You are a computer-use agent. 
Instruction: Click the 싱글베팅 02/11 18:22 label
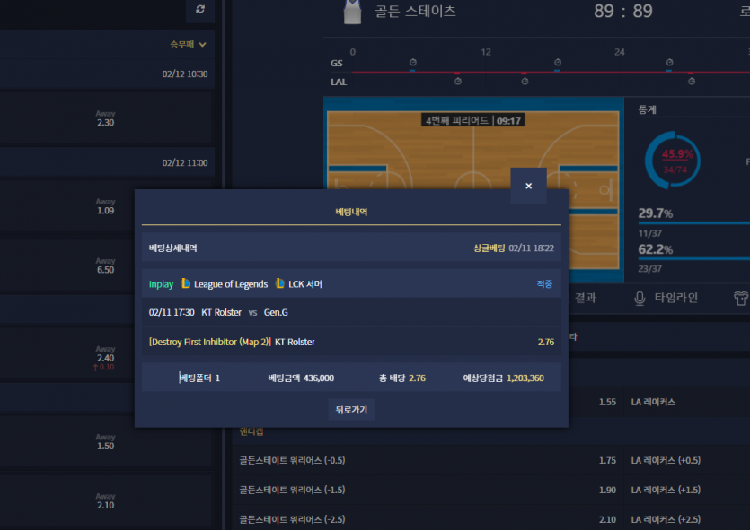[513, 248]
